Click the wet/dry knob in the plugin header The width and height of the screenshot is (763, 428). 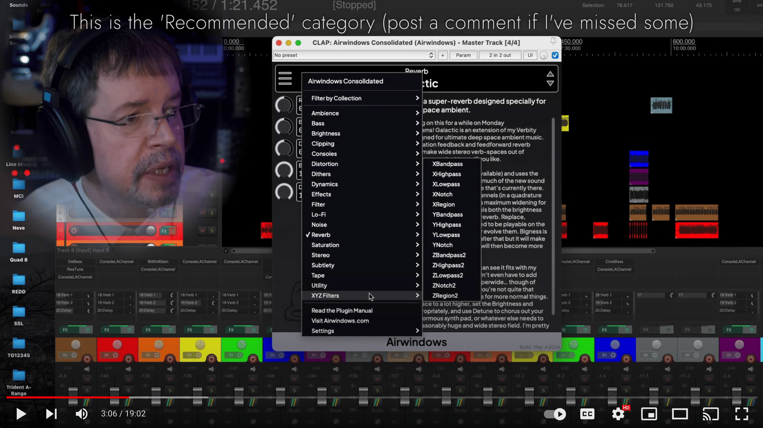(544, 55)
